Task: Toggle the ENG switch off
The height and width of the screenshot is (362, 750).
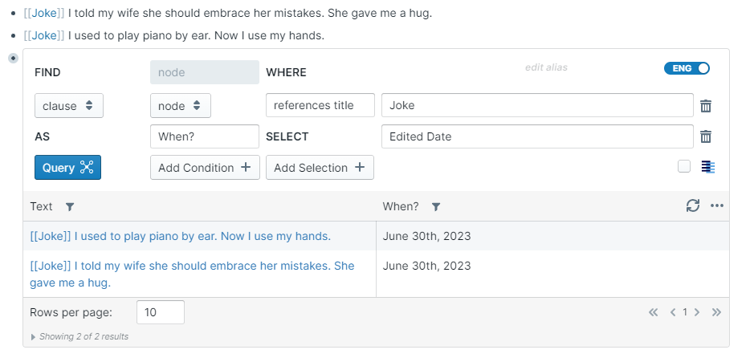Action: pos(687,68)
